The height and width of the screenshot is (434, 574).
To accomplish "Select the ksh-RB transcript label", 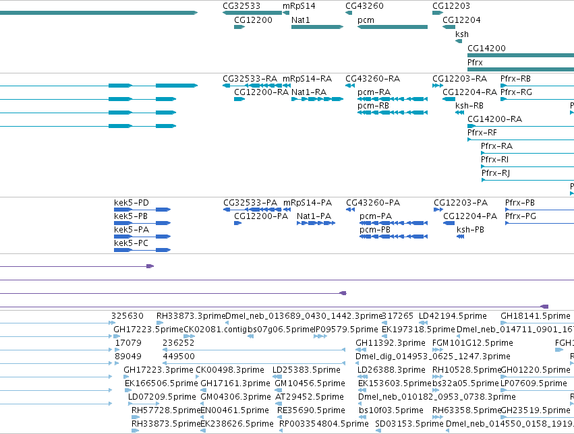I will point(469,106).
